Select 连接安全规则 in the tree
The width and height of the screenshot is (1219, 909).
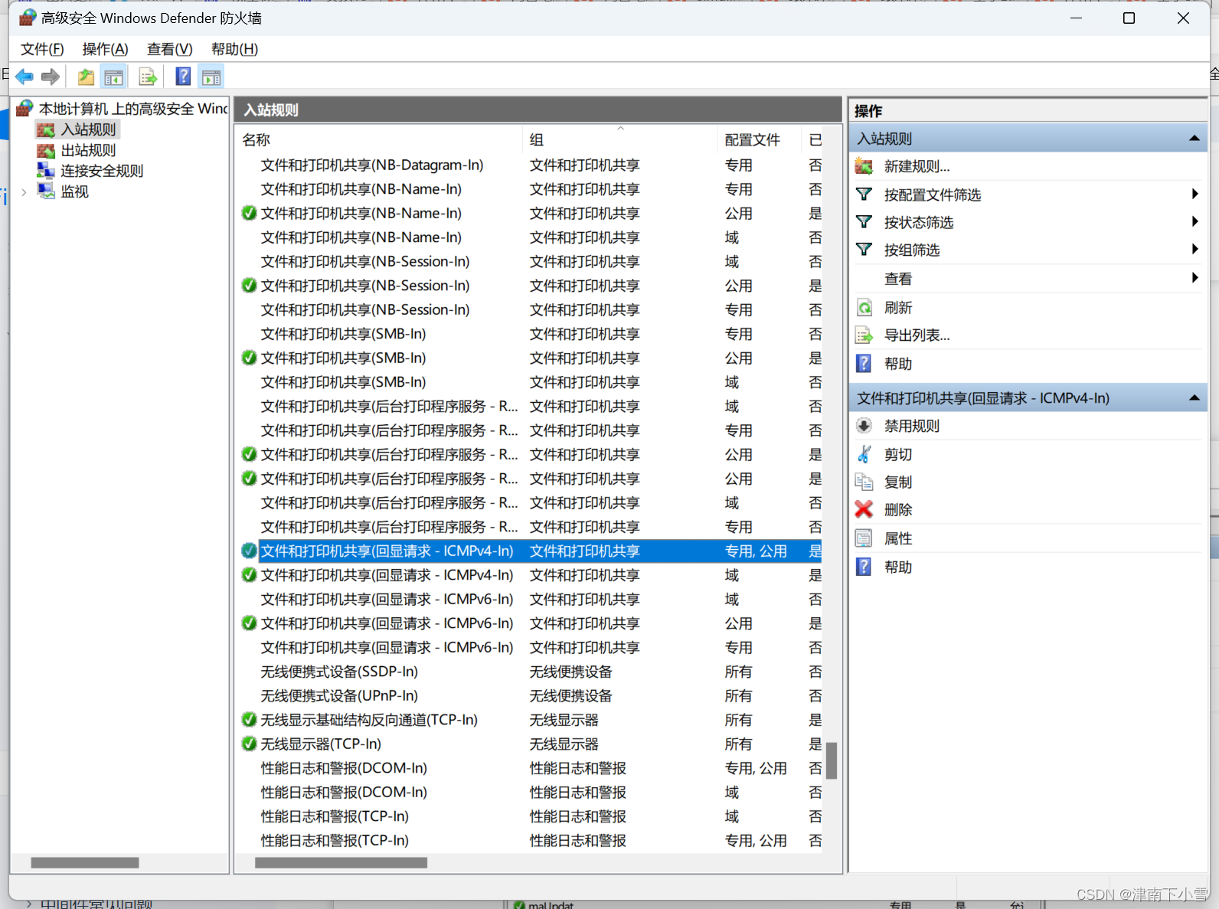pyautogui.click(x=102, y=171)
